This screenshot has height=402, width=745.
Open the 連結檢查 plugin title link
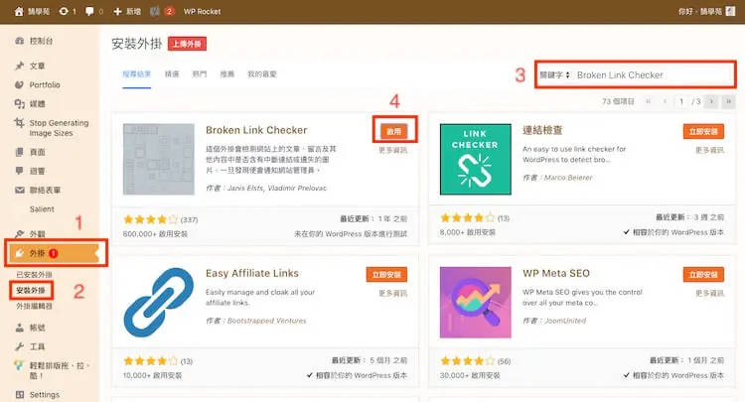coord(542,130)
